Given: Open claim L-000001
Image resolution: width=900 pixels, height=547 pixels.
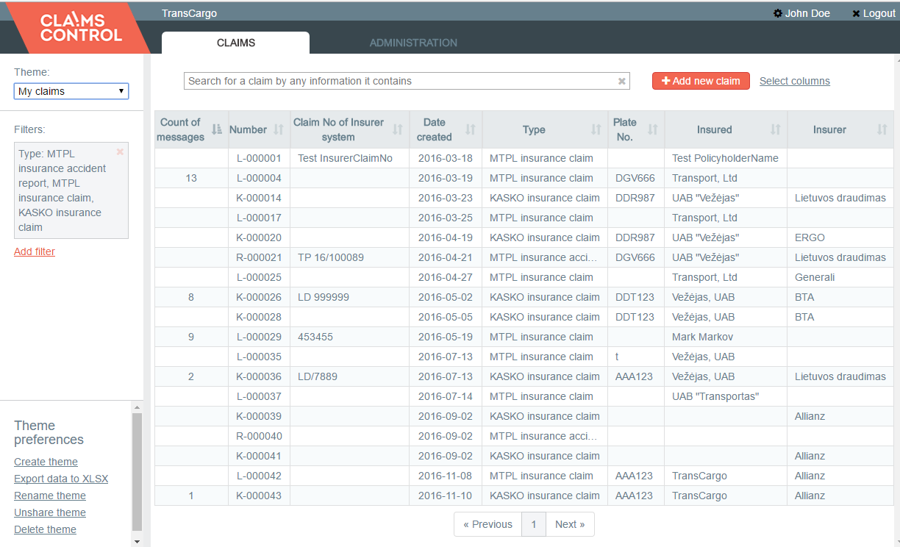Looking at the screenshot, I should pos(259,158).
